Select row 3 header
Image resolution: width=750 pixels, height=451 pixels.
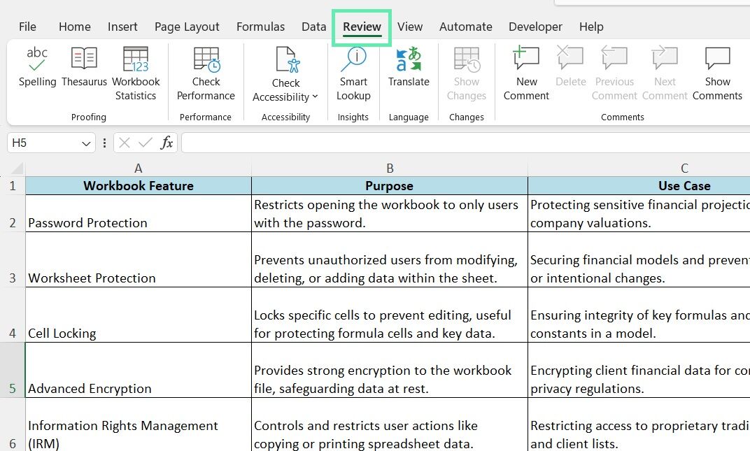(13, 259)
